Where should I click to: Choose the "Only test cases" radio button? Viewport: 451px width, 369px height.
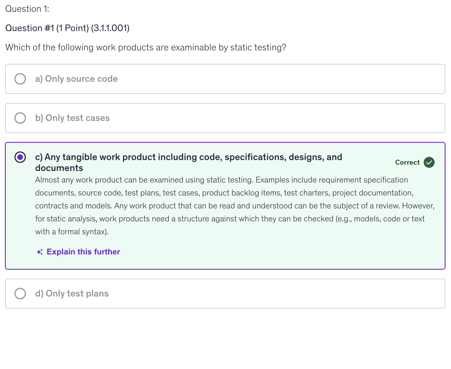20,118
